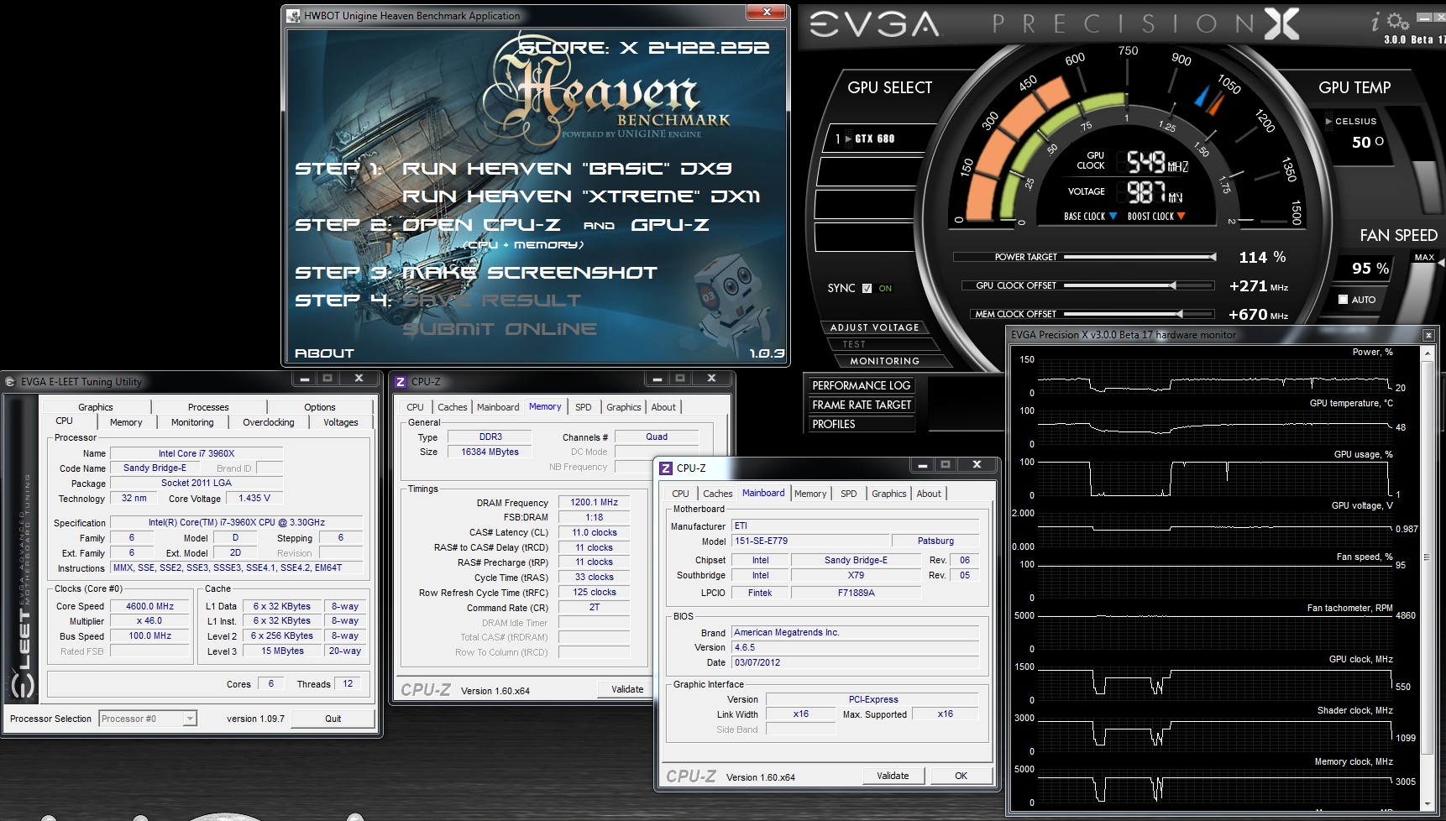Switch to Options tab in E-LEET

(319, 407)
